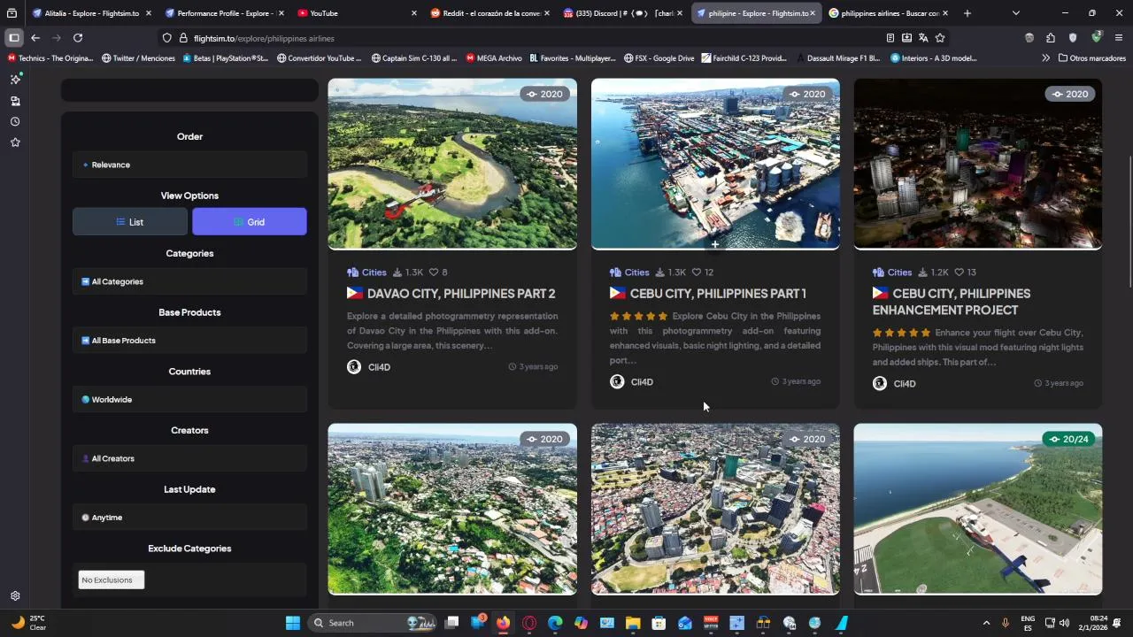
Task: Switch to the Discord tab
Action: click(622, 13)
